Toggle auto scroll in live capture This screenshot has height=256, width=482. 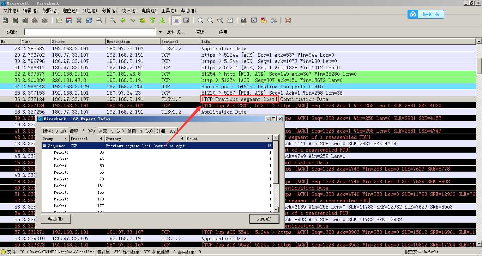tap(186, 20)
